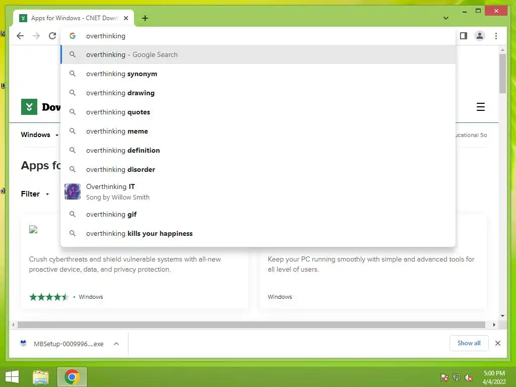516x387 pixels.
Task: Pick Overthinking IT song by Willow Smith
Action: coord(258,191)
